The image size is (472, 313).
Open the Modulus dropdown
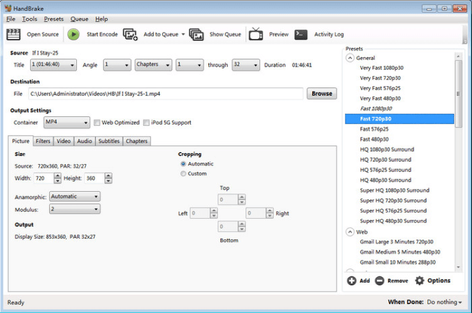pos(75,209)
